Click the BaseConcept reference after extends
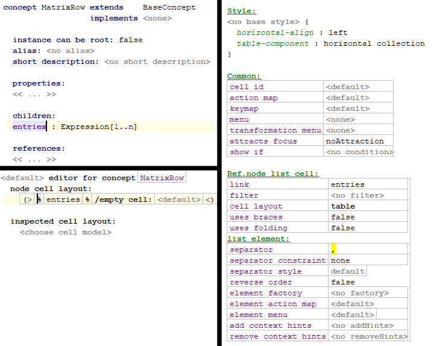Screen dimensions: 437x346 click(169, 7)
